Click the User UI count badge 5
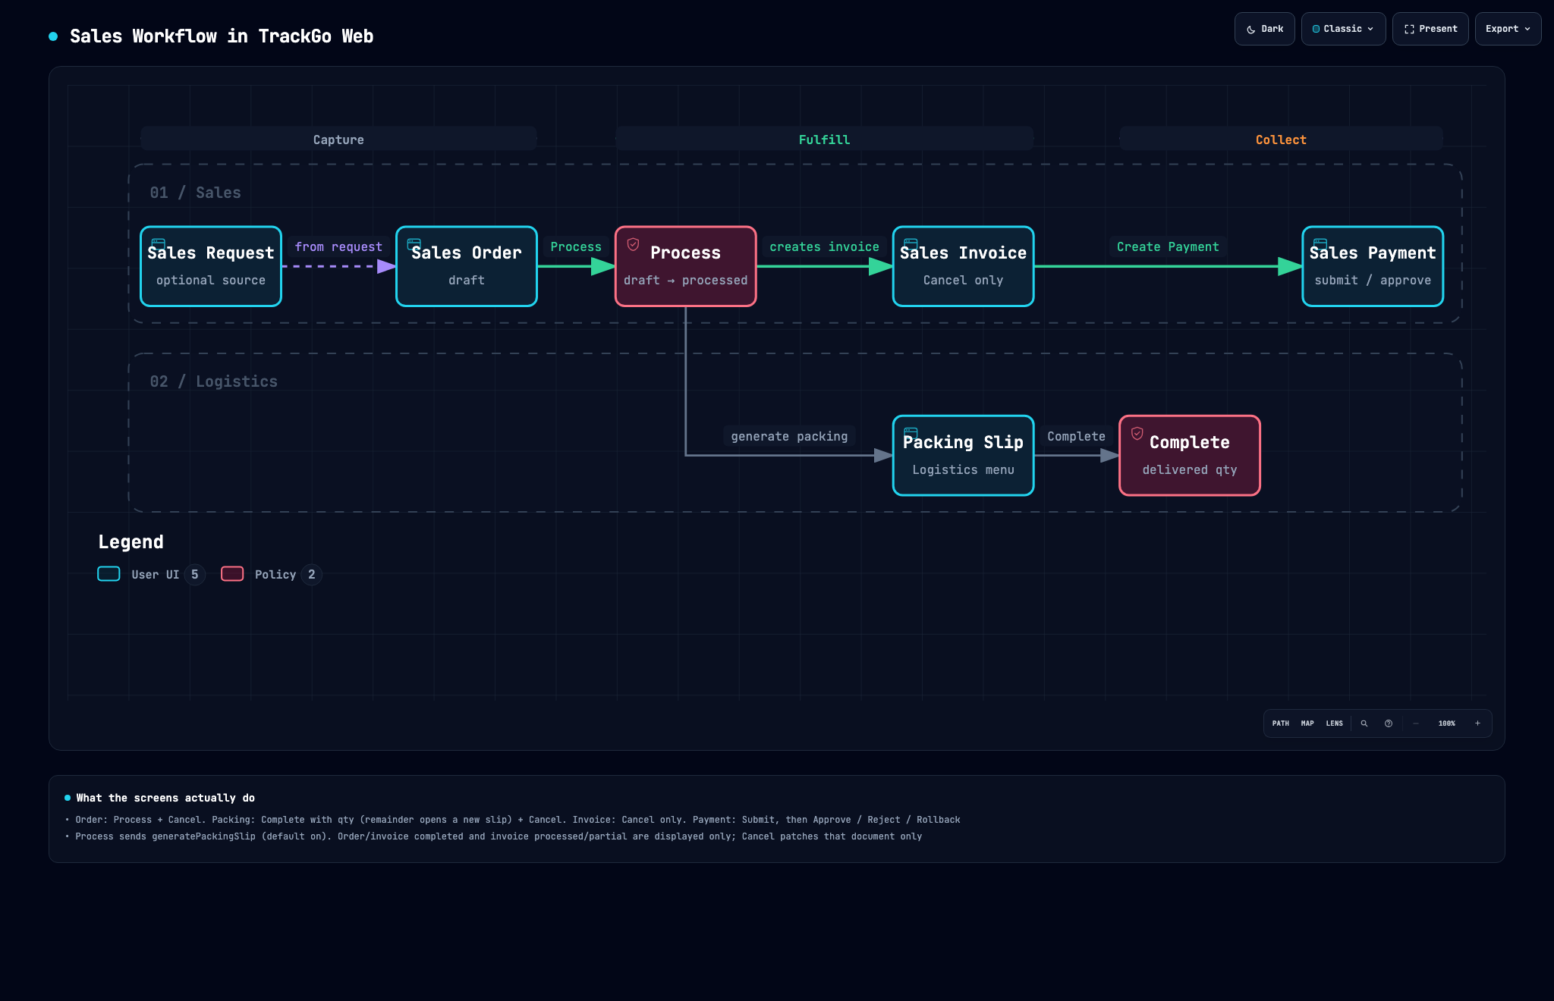This screenshot has width=1554, height=1001. coord(195,575)
